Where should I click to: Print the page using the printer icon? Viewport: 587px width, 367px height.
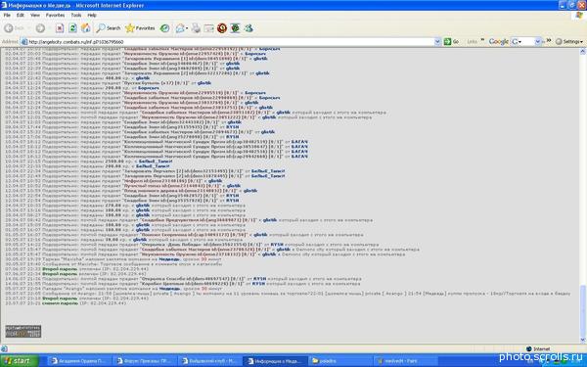tap(196, 28)
